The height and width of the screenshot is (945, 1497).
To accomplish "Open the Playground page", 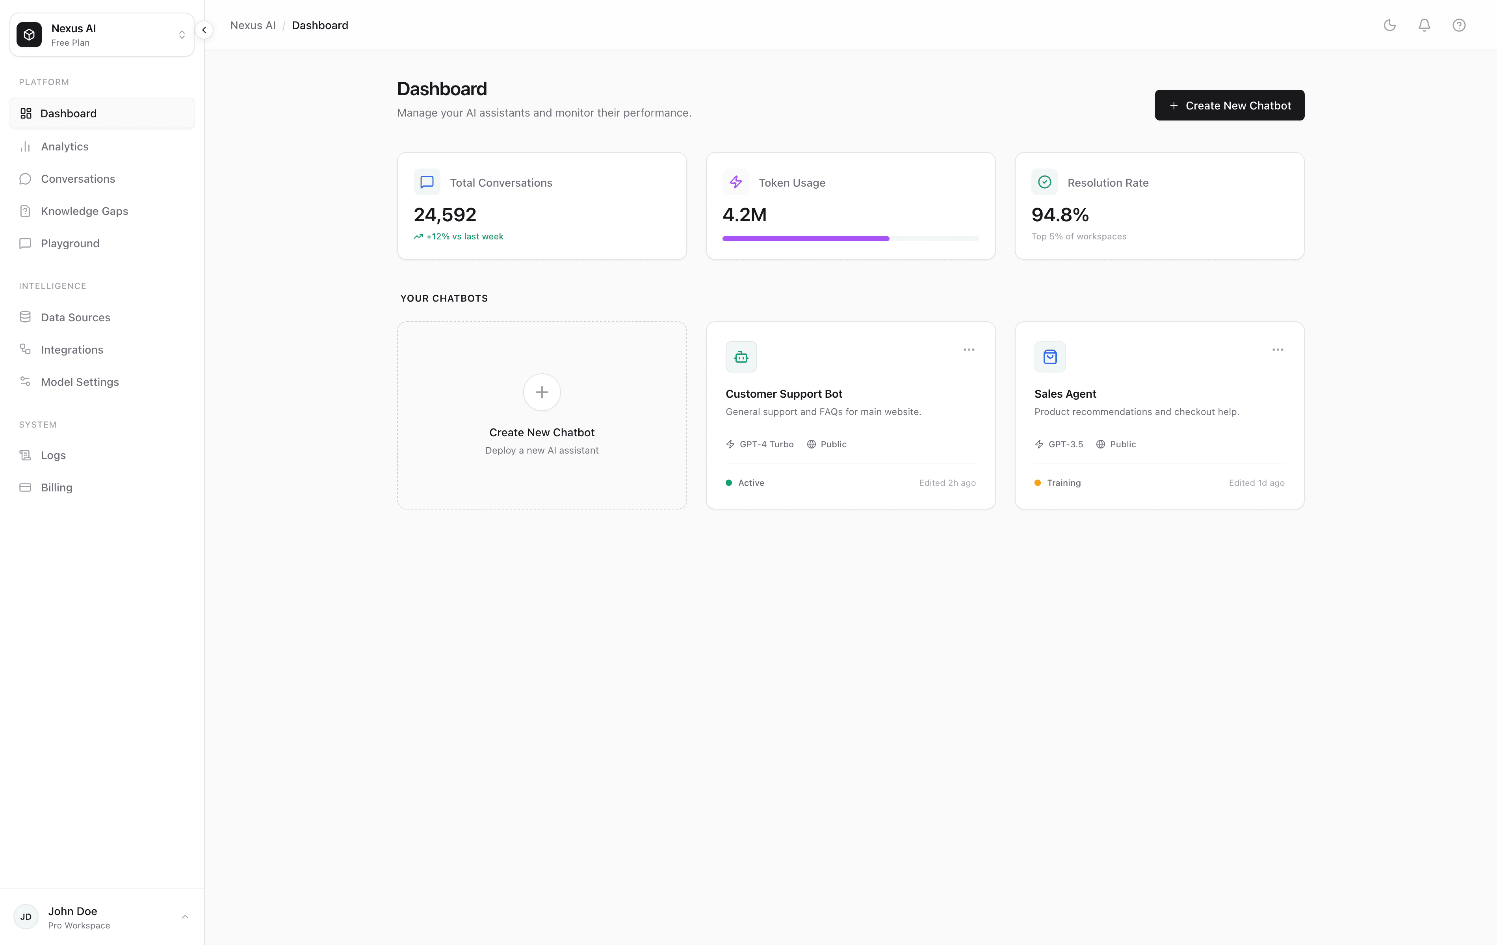I will (x=102, y=244).
